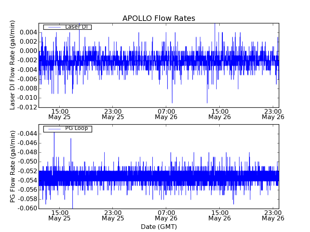Click the "PG Flow Rate (gal/min)" y-axis label
Screen dimensions: 310x232
point(12,166)
